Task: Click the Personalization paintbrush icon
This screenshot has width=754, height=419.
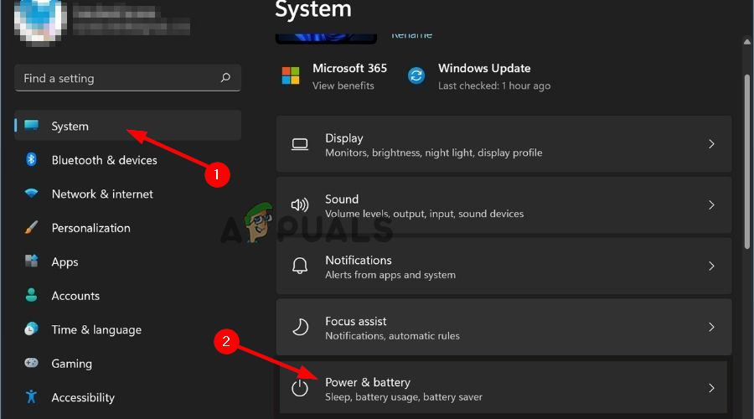Action: (31, 228)
